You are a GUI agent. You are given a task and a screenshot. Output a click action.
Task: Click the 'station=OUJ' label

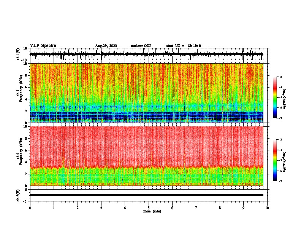[141, 46]
